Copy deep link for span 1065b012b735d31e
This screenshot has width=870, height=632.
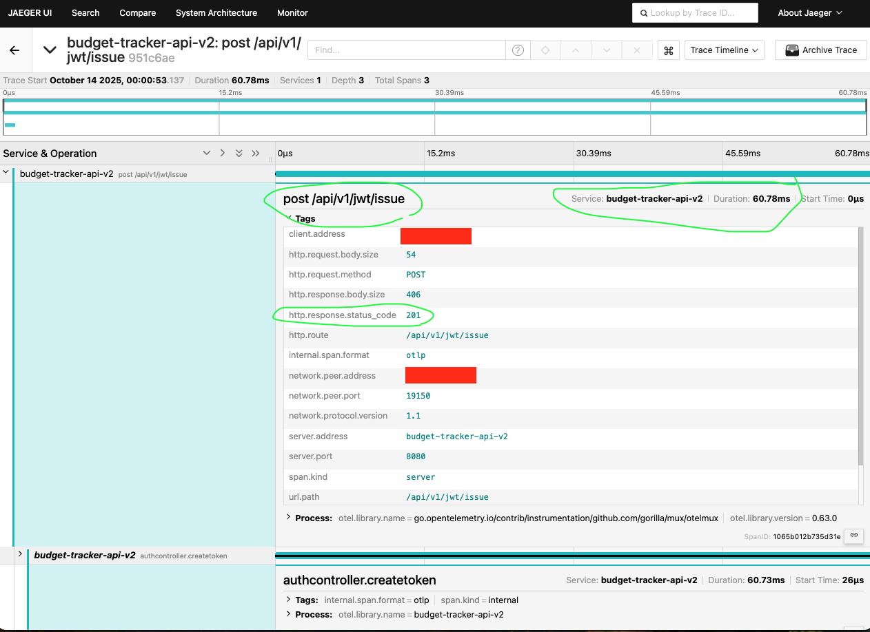point(853,536)
